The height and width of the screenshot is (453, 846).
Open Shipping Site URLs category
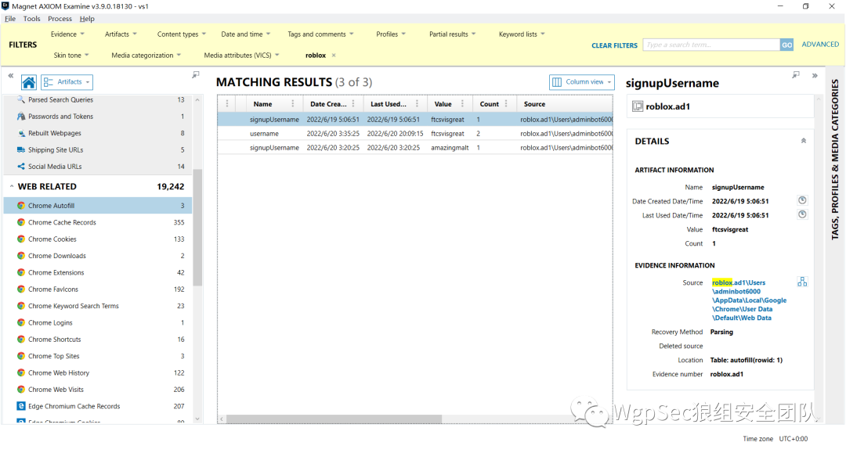click(x=98, y=149)
